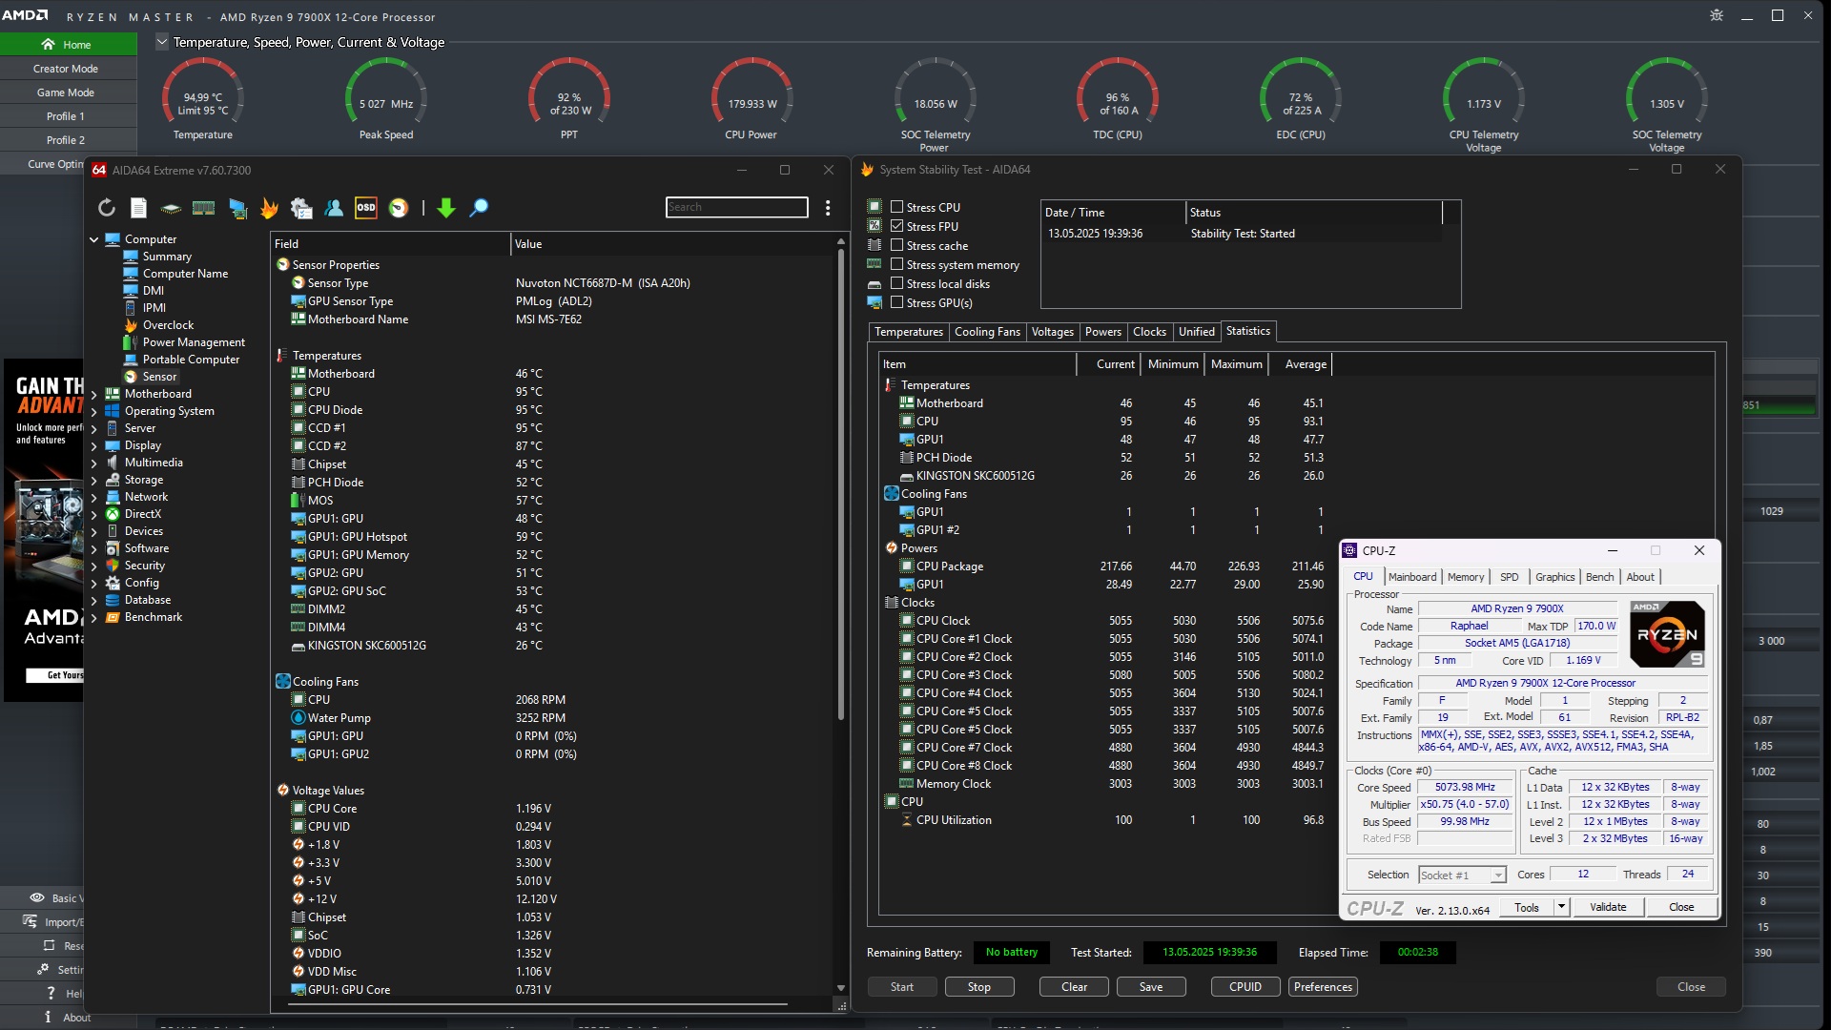Open the OSD panel icon

366,208
